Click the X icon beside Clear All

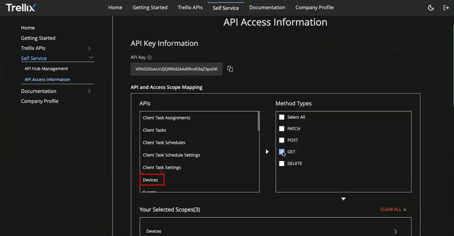coord(405,210)
